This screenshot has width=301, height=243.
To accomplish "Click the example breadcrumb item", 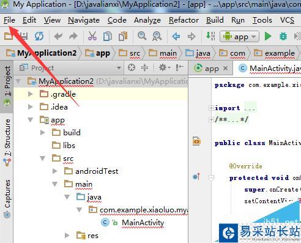I will pyautogui.click(x=274, y=53).
